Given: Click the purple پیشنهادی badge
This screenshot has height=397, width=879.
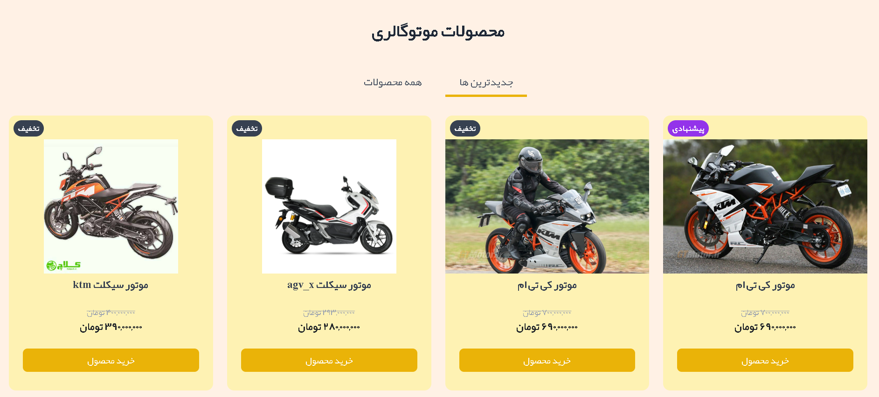Looking at the screenshot, I should click(688, 129).
